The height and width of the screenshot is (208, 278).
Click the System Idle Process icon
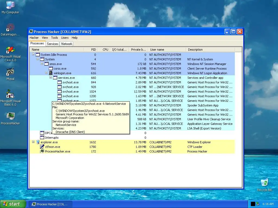38,55
